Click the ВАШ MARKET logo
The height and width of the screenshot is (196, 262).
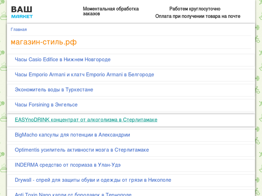[22, 12]
